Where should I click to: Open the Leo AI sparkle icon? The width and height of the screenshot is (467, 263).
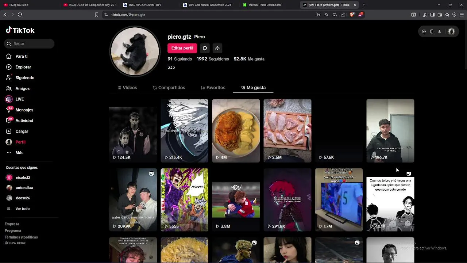[x=447, y=15]
